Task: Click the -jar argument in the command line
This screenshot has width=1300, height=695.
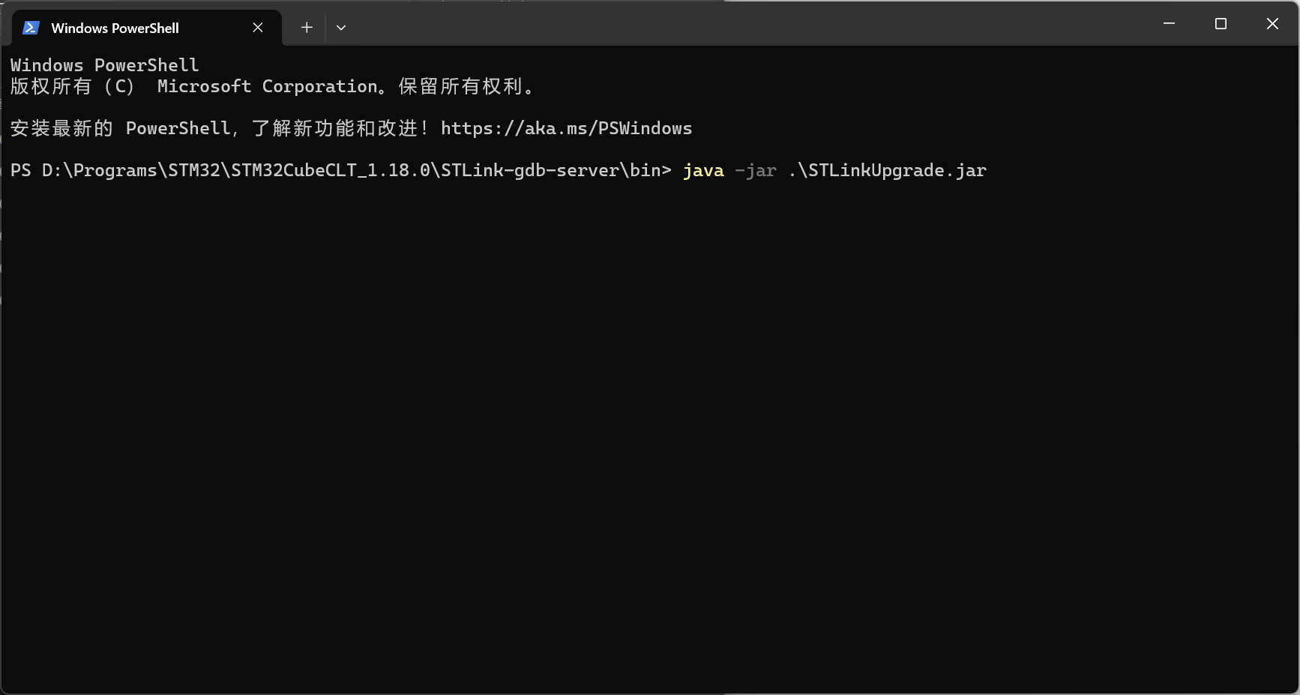Action: 756,170
